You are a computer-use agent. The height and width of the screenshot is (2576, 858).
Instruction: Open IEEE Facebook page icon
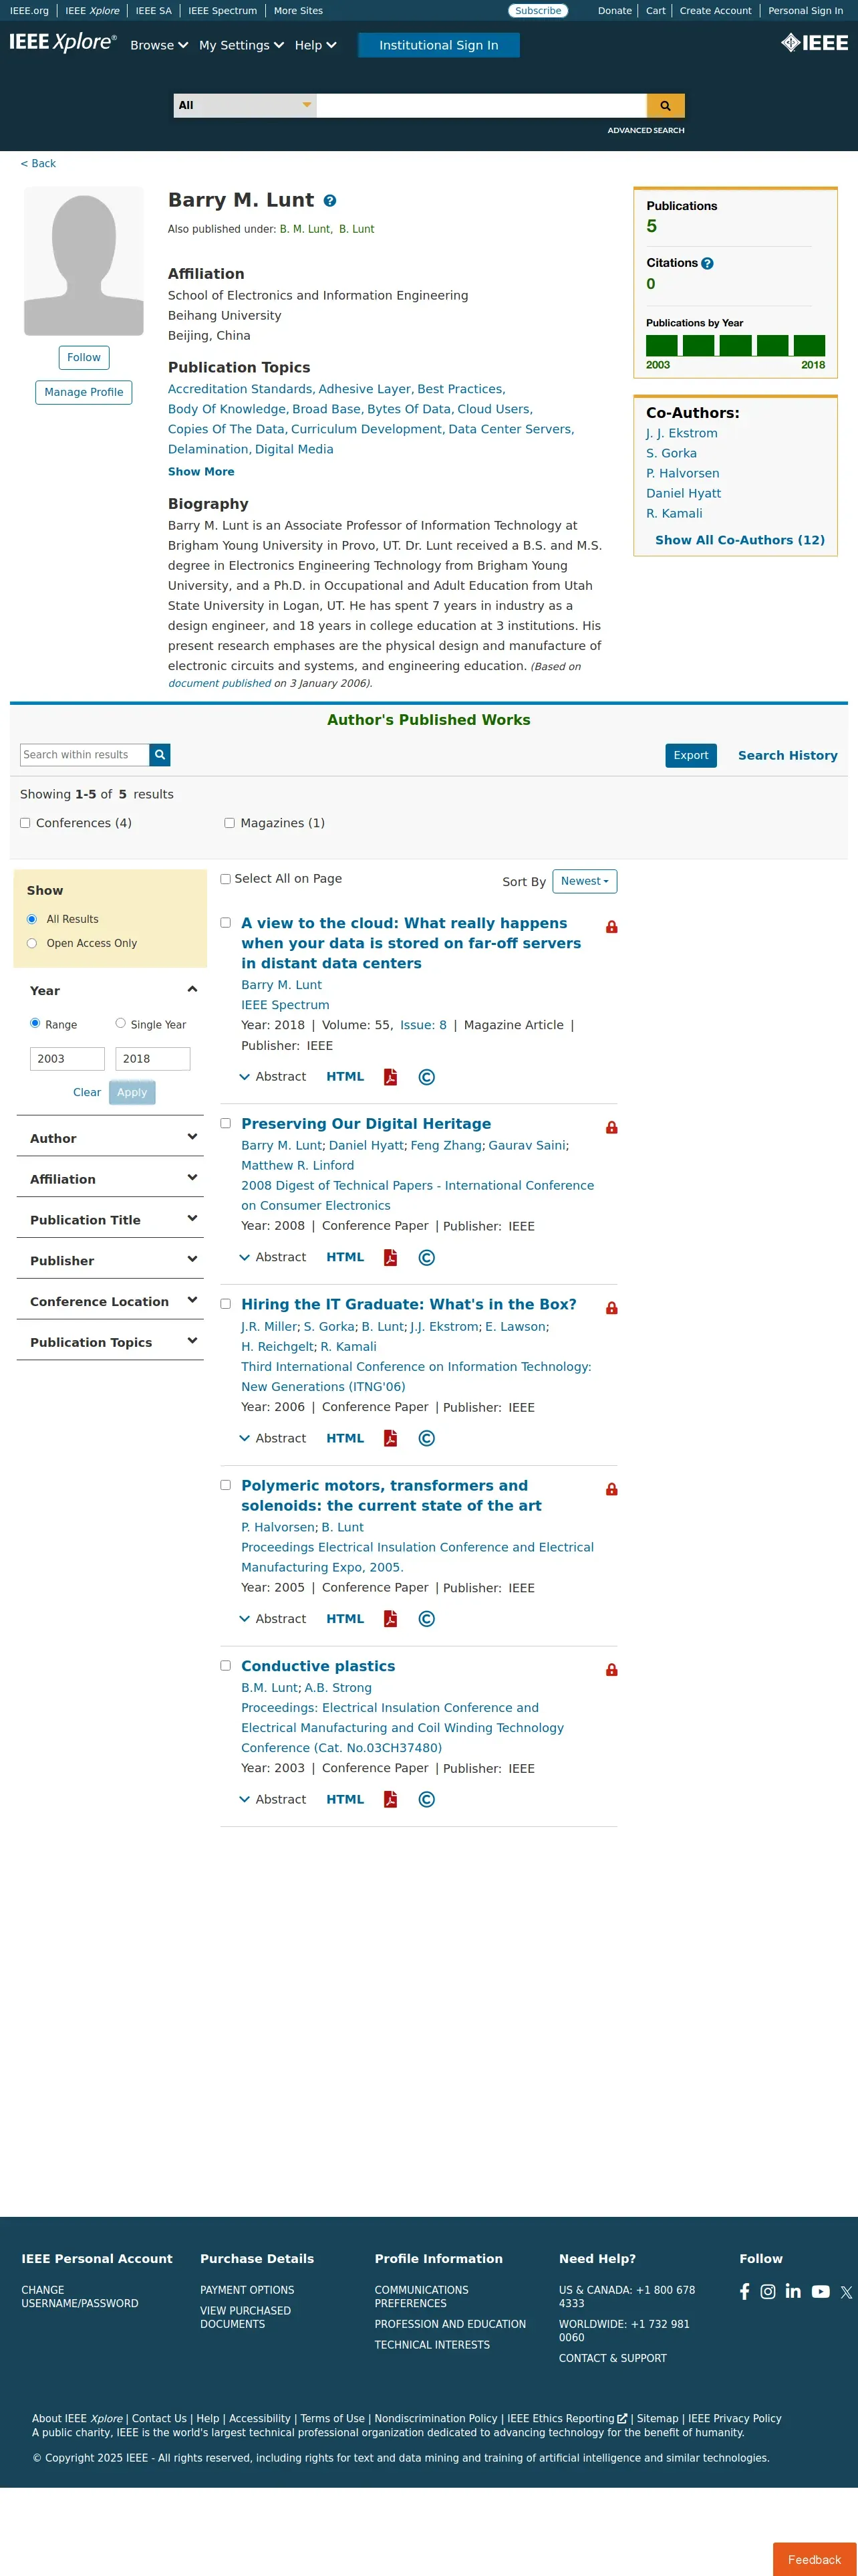click(x=744, y=2291)
